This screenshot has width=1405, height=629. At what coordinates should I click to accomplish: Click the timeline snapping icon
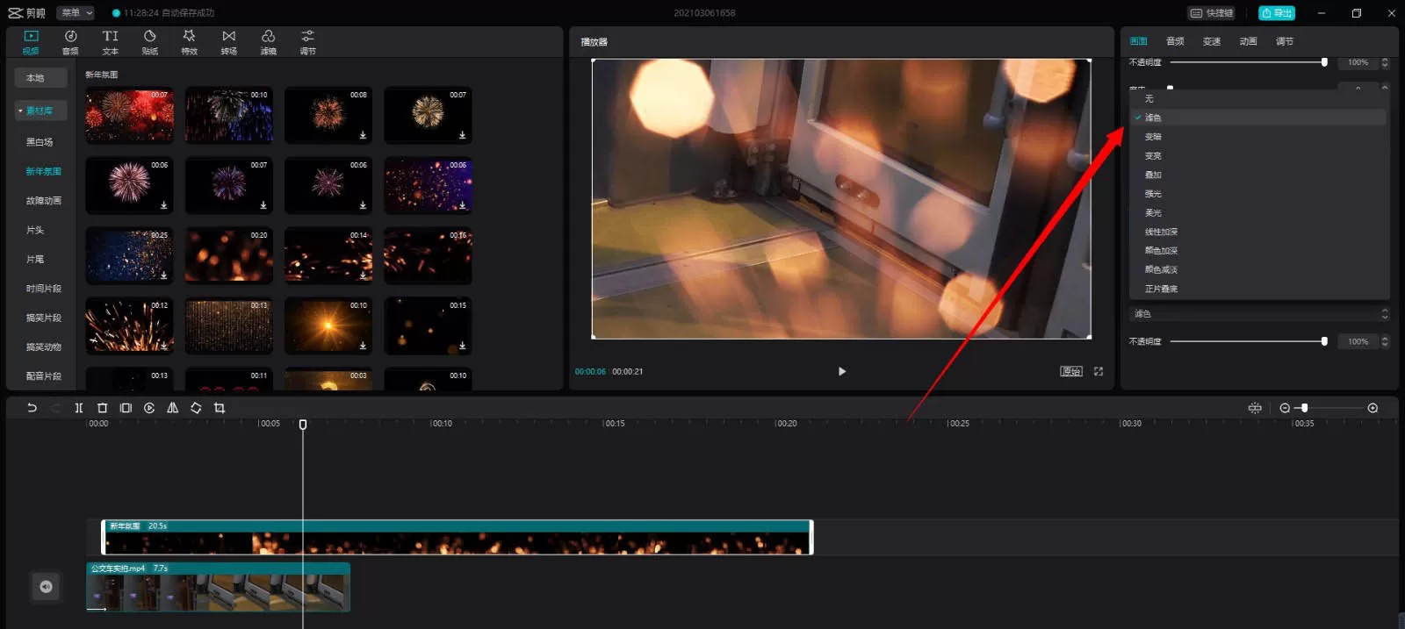1255,408
